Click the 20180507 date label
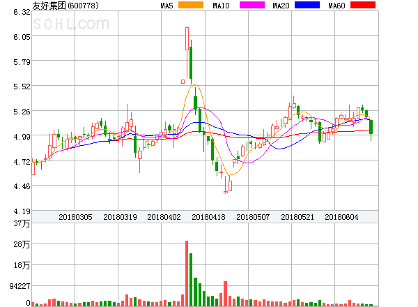 tap(253, 217)
